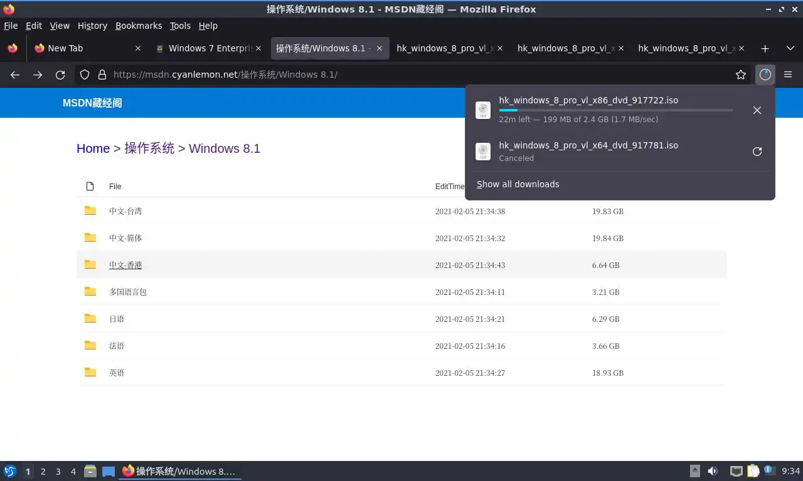Open the desktop application launcher menu
The image size is (803, 481).
[9, 471]
